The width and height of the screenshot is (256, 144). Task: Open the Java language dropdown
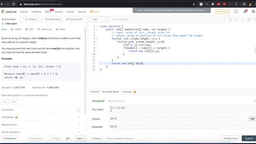pyautogui.click(x=98, y=19)
